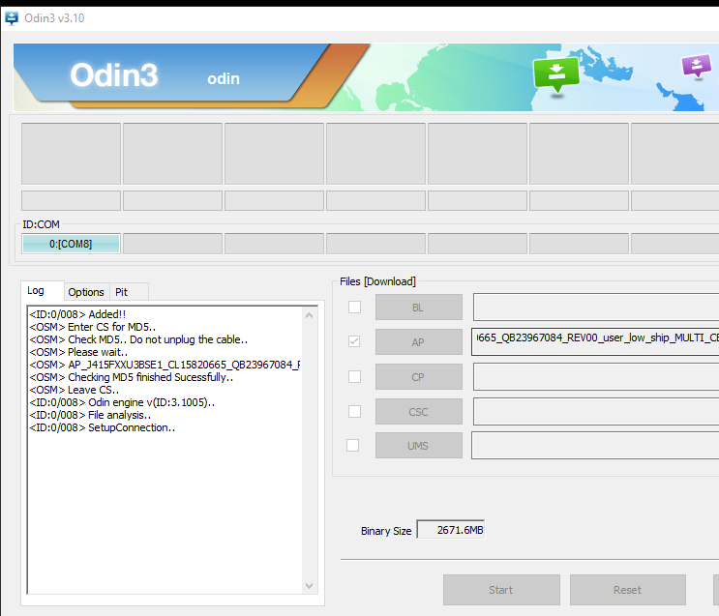Image resolution: width=719 pixels, height=616 pixels.
Task: Click log line 'SetupConnection..'
Action: 103,427
